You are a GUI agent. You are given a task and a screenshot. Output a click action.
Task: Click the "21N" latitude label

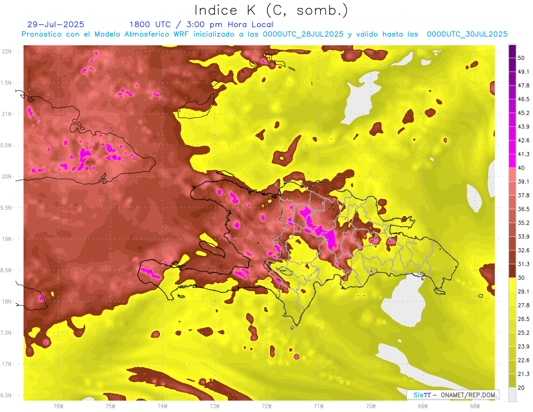click(x=8, y=114)
